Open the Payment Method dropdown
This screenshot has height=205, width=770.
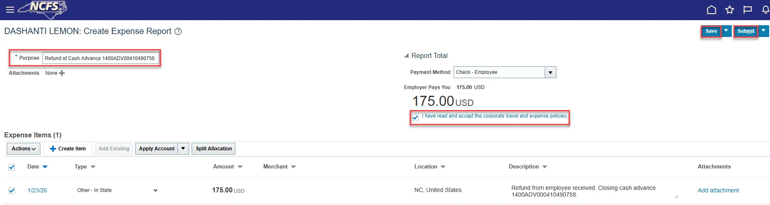(550, 72)
